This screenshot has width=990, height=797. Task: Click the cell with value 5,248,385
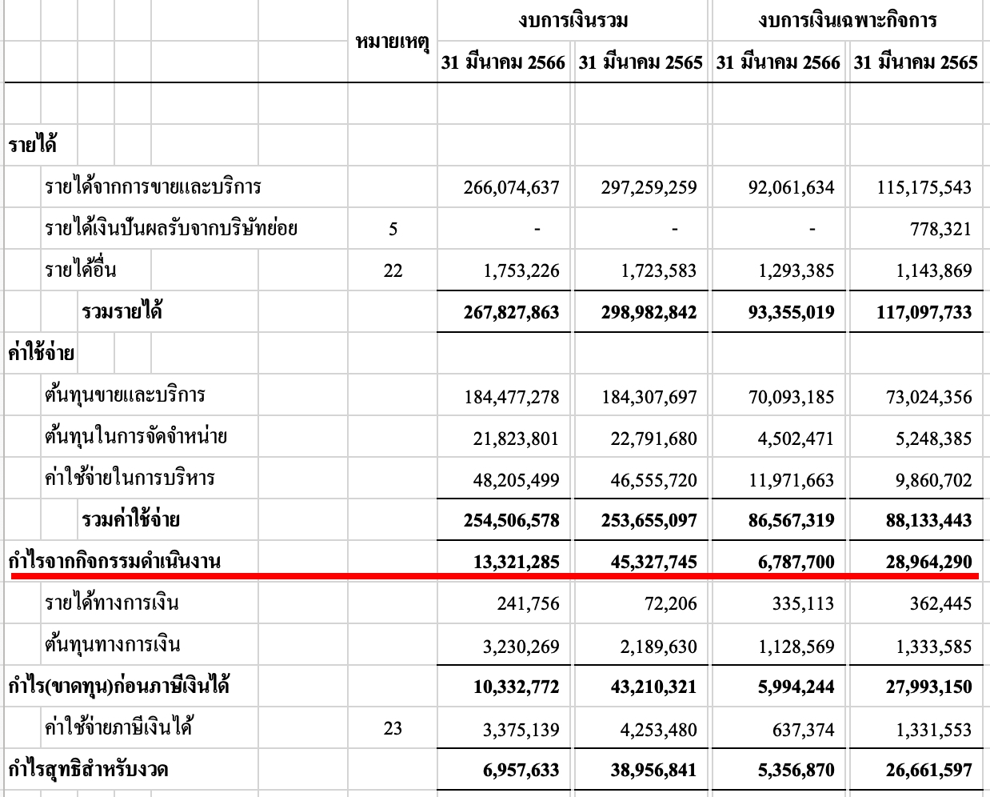coord(934,438)
